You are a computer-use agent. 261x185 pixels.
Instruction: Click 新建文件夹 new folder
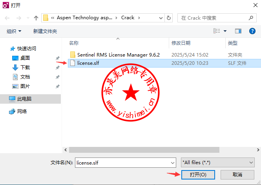click(45, 31)
